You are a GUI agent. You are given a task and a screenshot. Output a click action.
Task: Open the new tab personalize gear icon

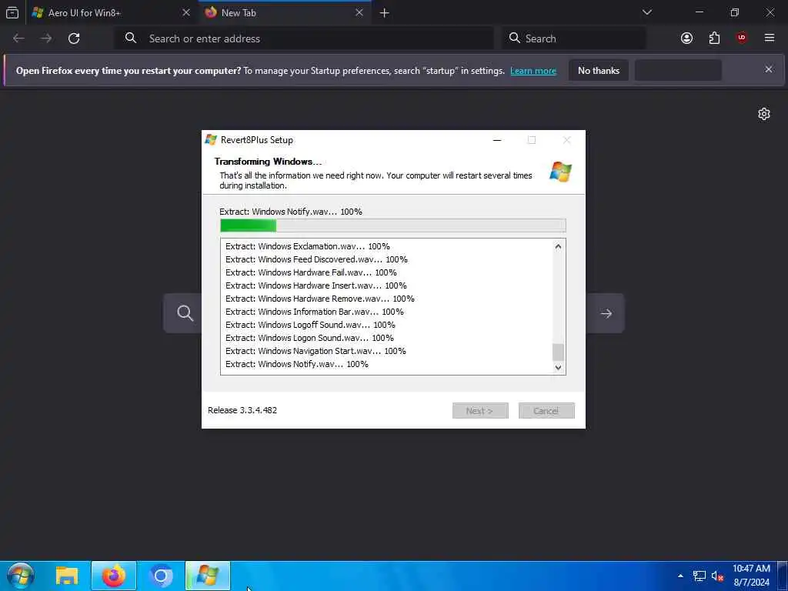click(x=764, y=114)
